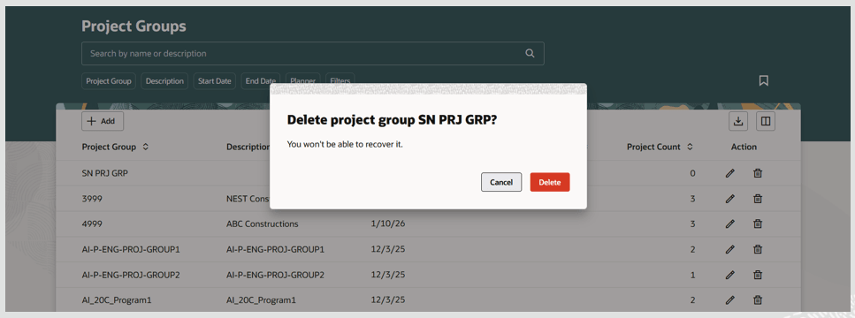Screen dimensions: 855x318
Task: Select the Start Date filter chip
Action: (214, 81)
